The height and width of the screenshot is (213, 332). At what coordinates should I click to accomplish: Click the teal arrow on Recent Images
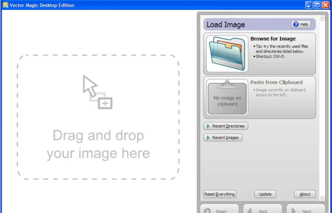pyautogui.click(x=207, y=137)
